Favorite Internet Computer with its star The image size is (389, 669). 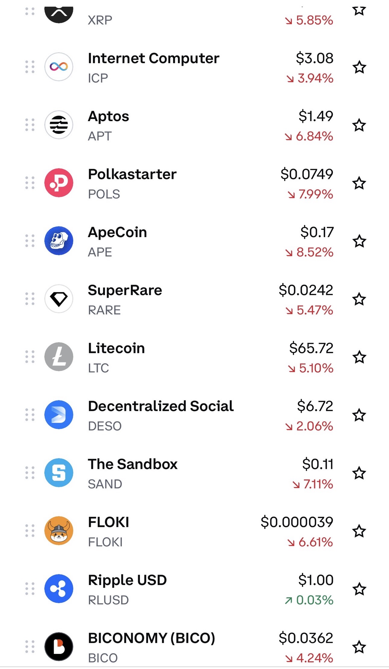pyautogui.click(x=359, y=67)
